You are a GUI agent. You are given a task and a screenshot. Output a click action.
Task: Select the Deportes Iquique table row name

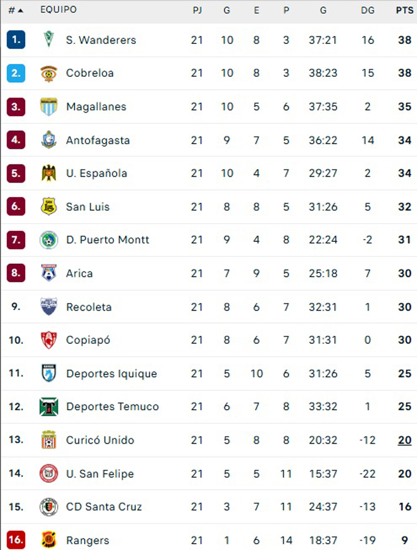[x=112, y=373]
